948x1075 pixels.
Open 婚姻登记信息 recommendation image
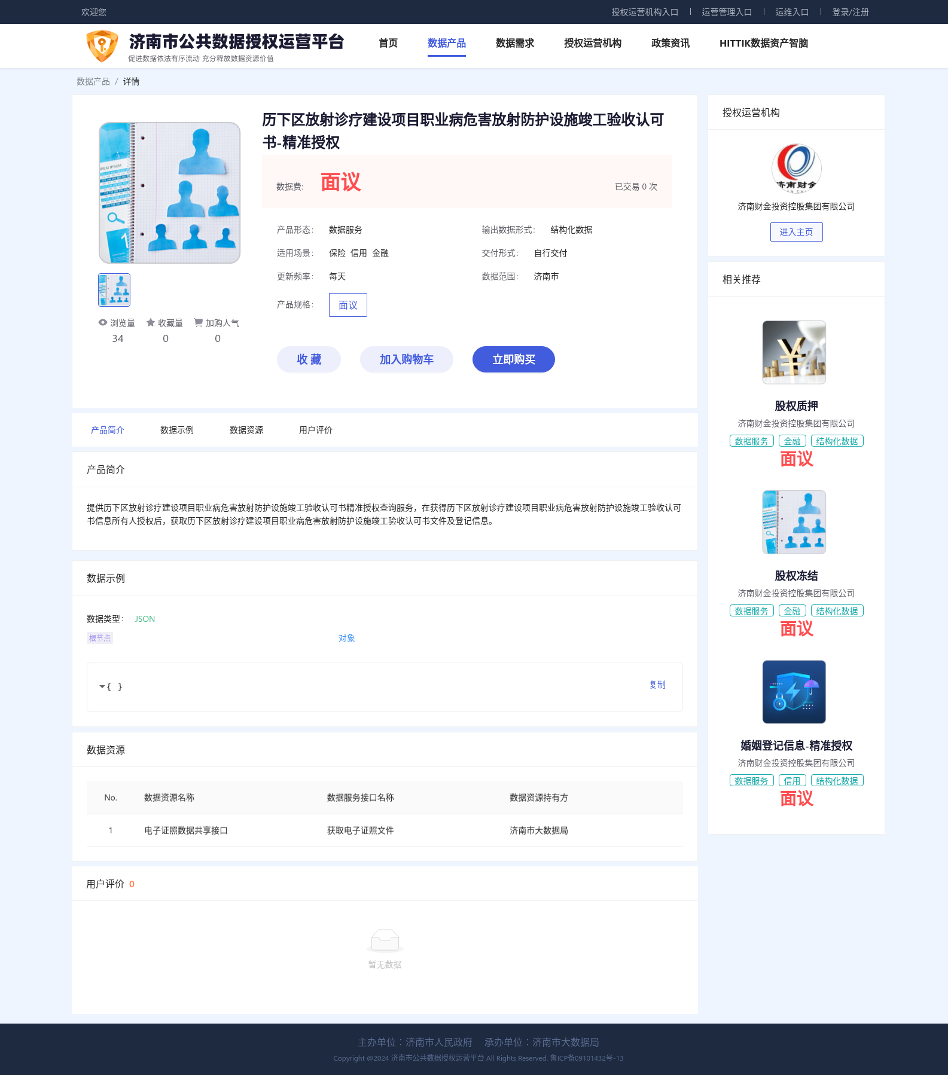pyautogui.click(x=794, y=692)
